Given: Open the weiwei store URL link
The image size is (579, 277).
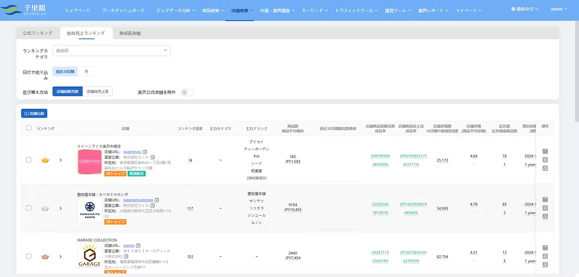Looking at the screenshot, I should [x=129, y=246].
